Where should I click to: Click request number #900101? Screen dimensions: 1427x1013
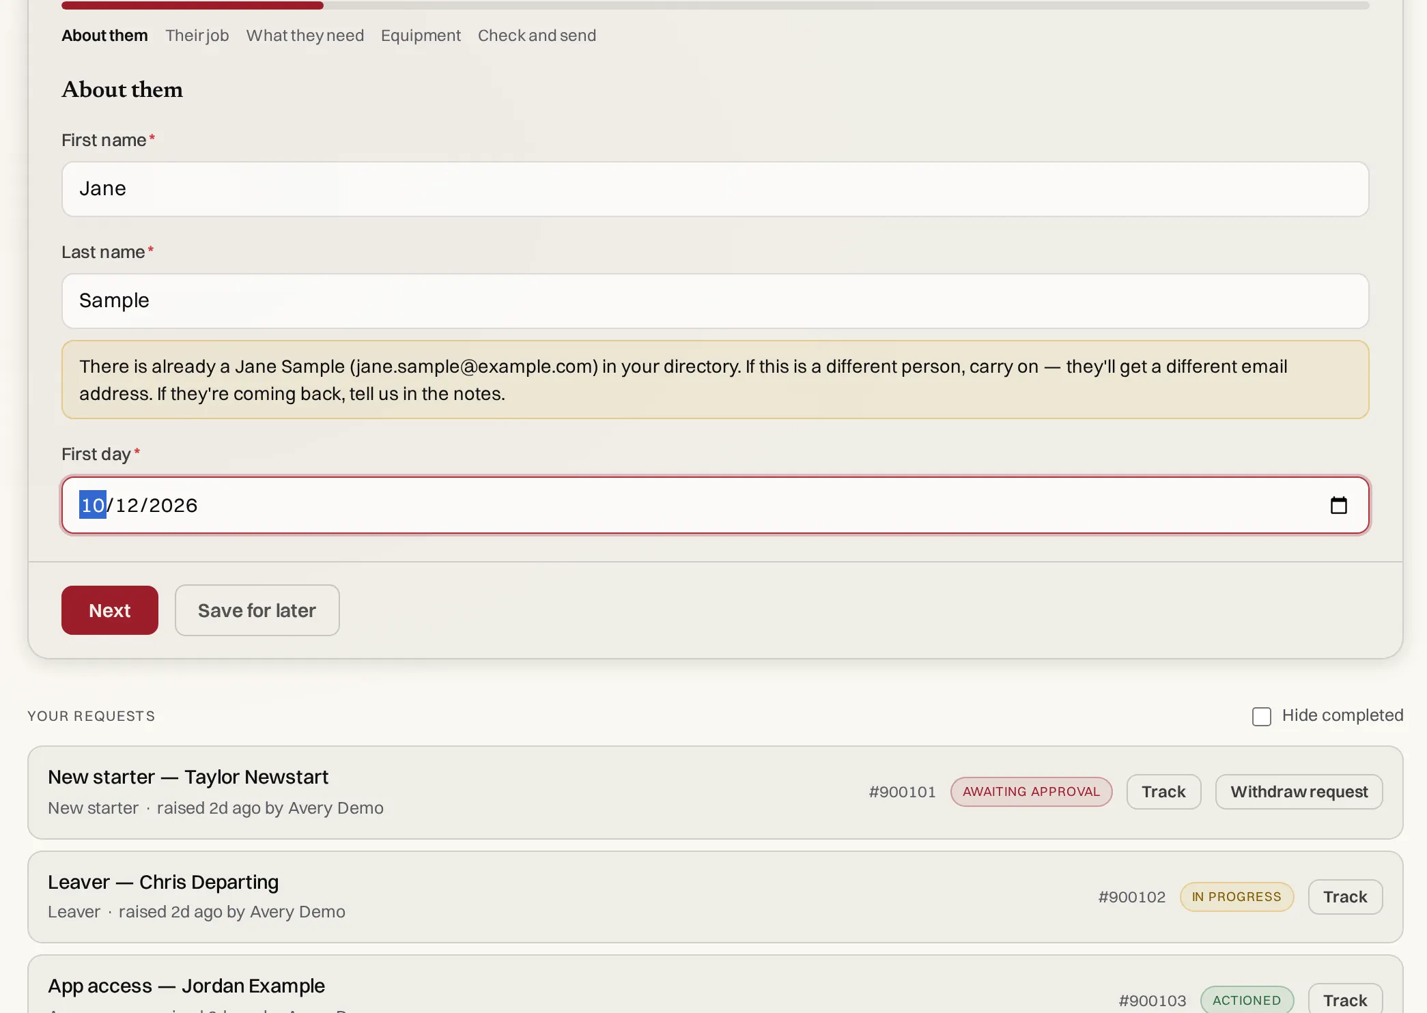coord(902,792)
